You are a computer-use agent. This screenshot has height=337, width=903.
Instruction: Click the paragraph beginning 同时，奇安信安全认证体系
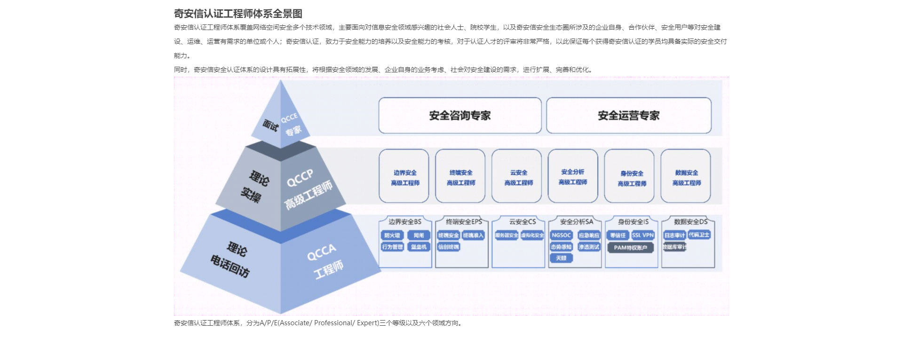tap(384, 70)
